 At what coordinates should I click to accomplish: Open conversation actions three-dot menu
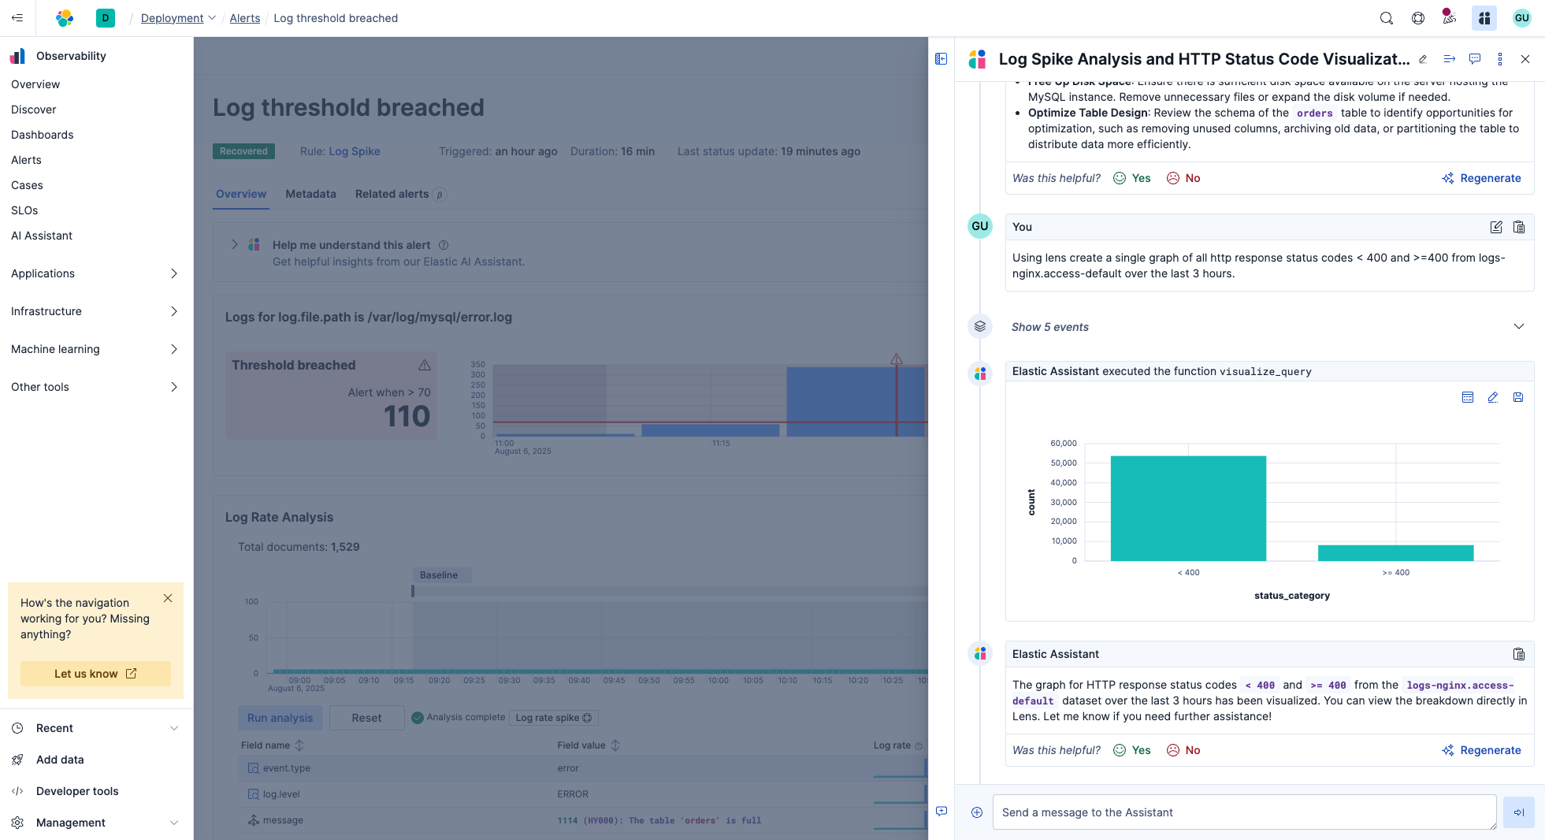pos(1499,59)
